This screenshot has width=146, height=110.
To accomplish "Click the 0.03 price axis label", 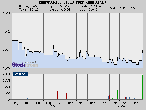I will [6, 13].
